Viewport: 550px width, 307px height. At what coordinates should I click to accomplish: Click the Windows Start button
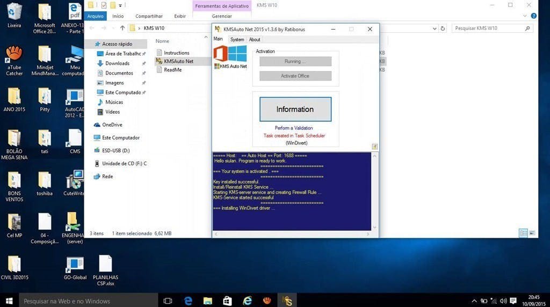(x=10, y=301)
